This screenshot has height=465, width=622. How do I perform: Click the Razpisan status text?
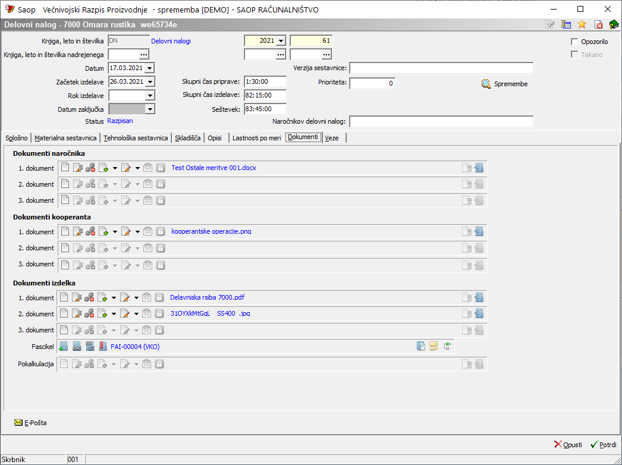pos(120,121)
